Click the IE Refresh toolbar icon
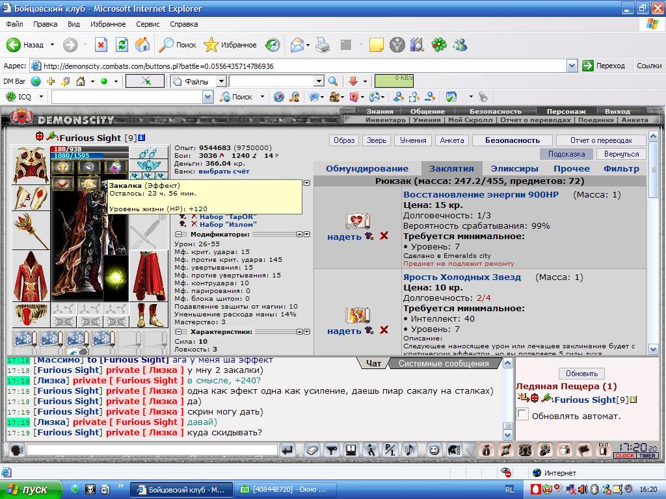This screenshot has width=666, height=499. pos(122,45)
